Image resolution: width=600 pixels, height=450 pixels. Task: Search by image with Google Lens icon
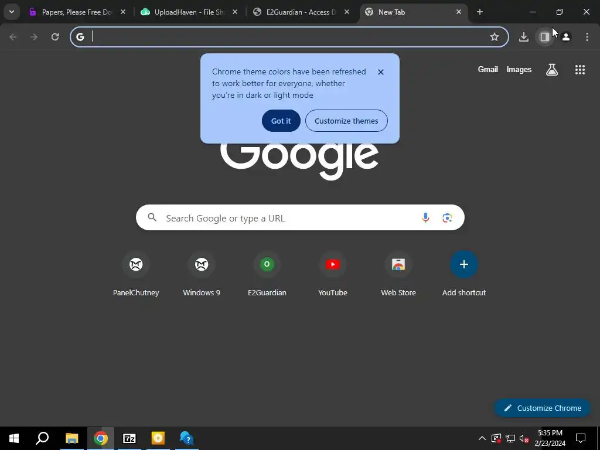point(447,218)
